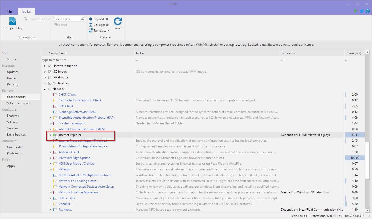Select the Toolbar tab
This screenshot has width=372, height=219.
[27, 11]
